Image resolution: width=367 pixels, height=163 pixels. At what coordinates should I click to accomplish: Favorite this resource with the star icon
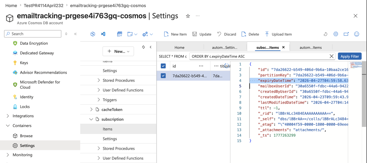(x=188, y=16)
